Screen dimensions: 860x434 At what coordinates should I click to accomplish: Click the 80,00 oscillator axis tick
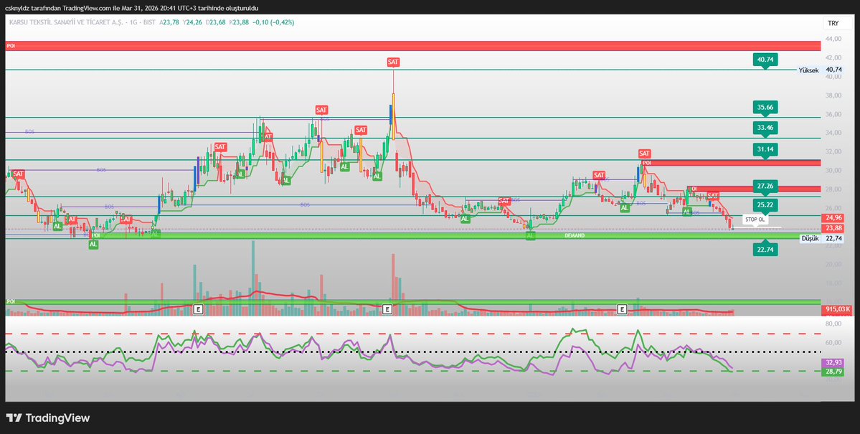[833, 324]
